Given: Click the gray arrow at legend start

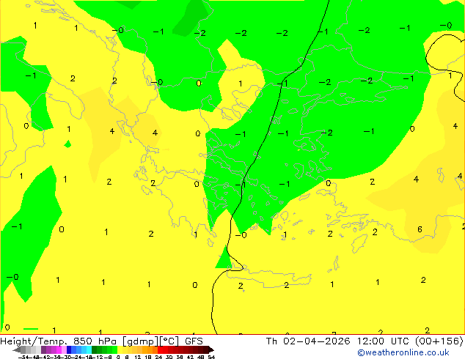Looking at the screenshot, I should pos(17,349).
